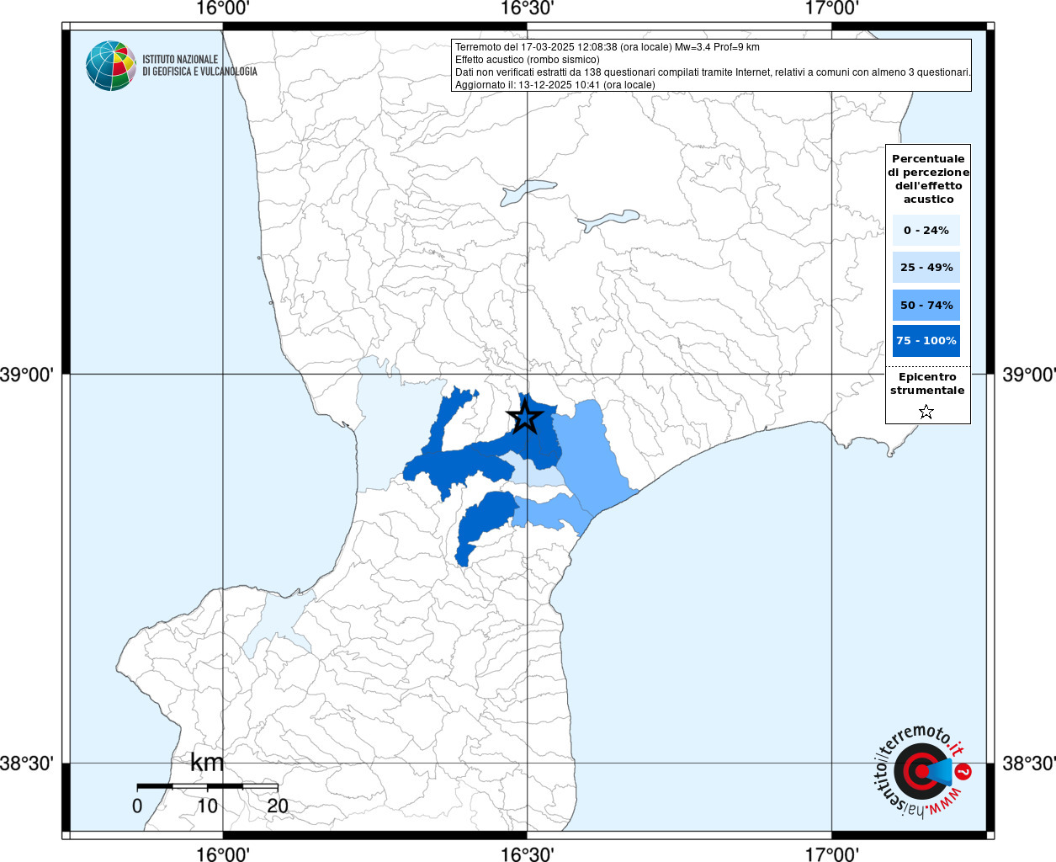
Task: Click the 'Aggiornato il: 13-12-2025' line
Action: (x=555, y=85)
